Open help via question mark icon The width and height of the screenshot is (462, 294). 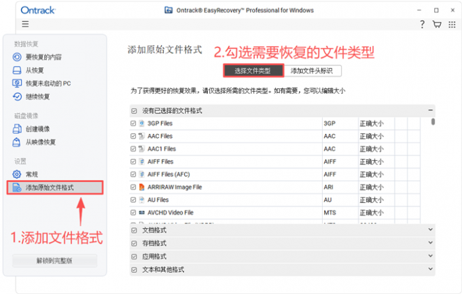pos(422,24)
